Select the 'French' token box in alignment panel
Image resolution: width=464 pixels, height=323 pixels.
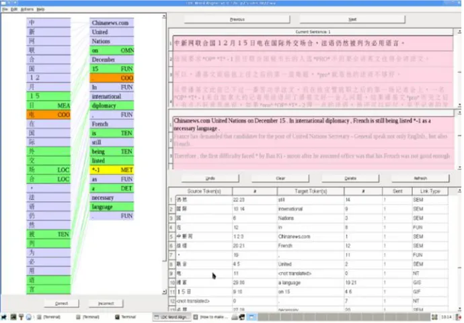[112, 124]
